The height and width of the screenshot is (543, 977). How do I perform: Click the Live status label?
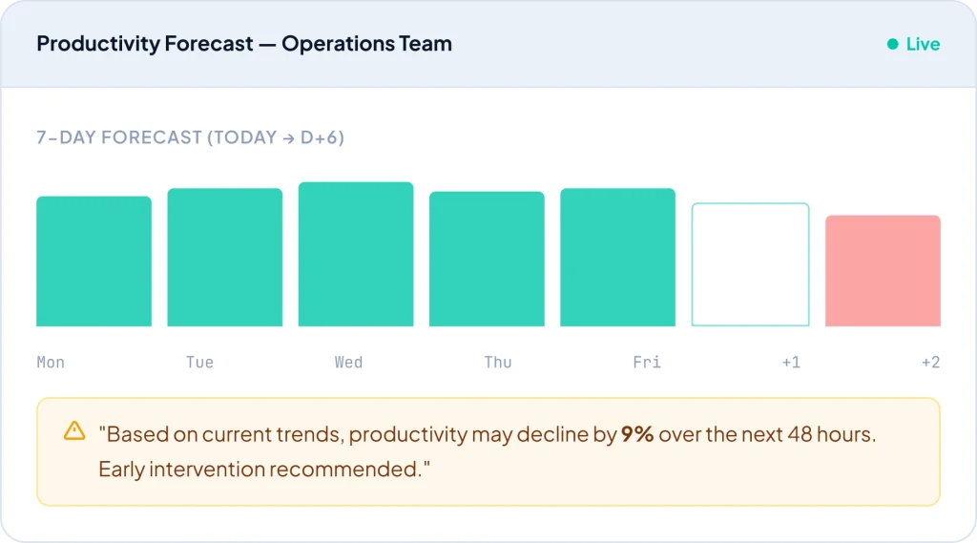pos(923,44)
